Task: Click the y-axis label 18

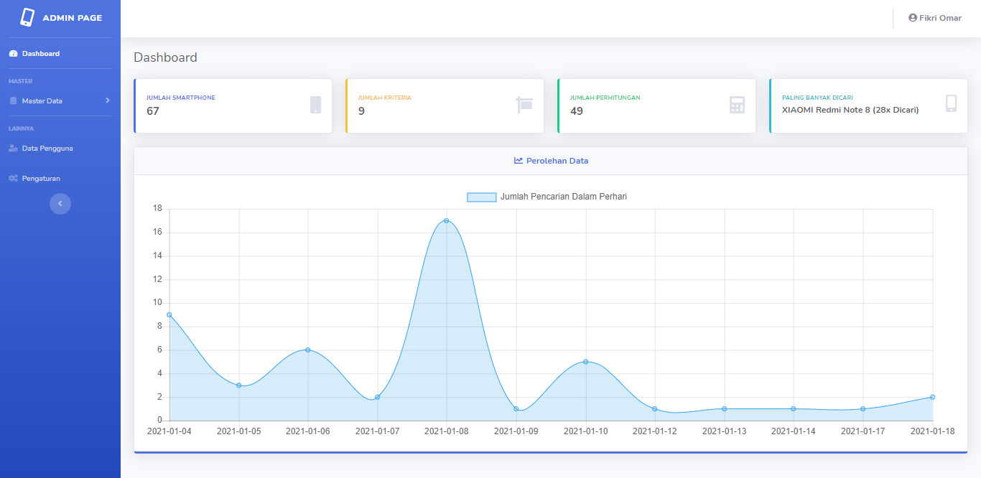Action: [x=157, y=209]
